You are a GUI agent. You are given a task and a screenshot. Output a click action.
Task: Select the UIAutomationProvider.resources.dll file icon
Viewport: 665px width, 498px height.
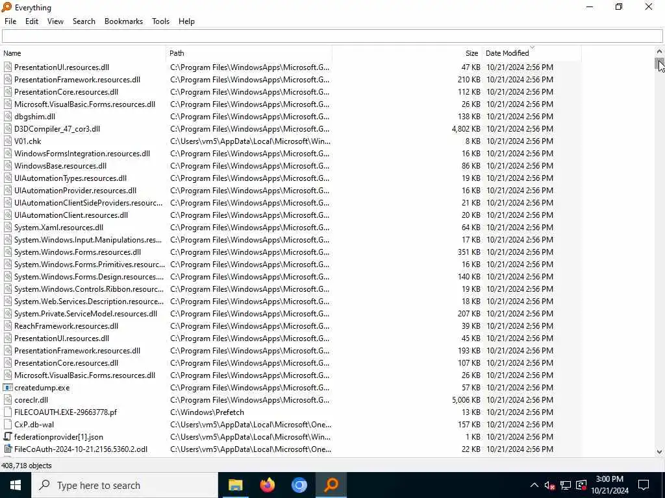pyautogui.click(x=8, y=190)
